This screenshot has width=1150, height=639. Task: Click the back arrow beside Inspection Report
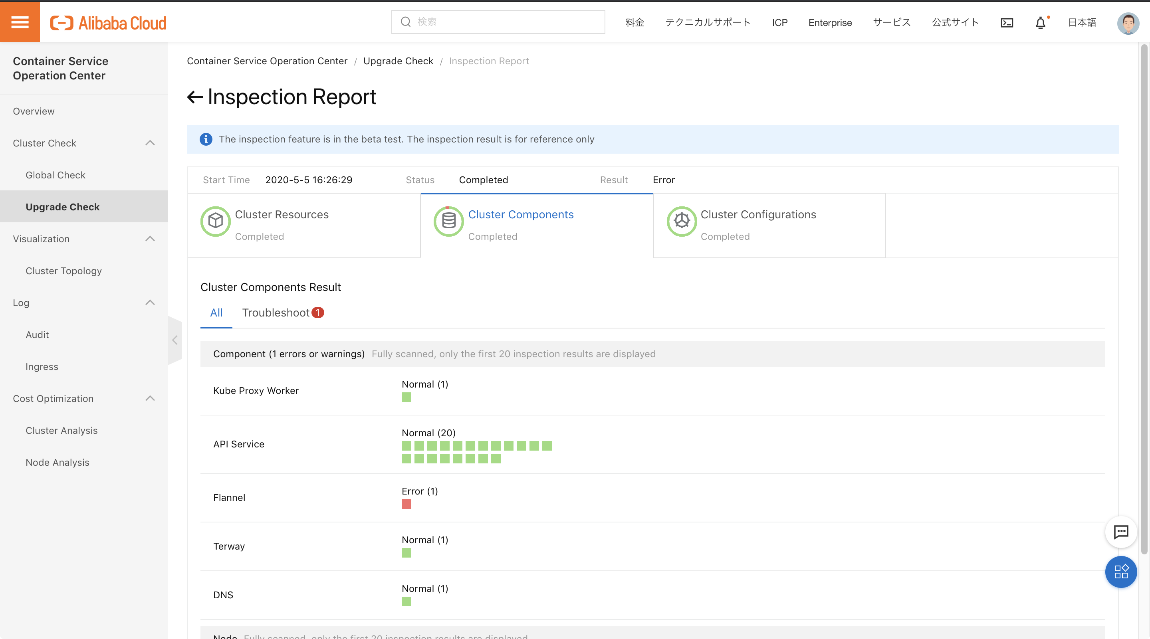pos(194,97)
